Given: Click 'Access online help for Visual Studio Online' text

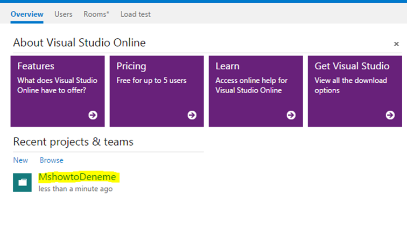Looking at the screenshot, I should (x=251, y=85).
